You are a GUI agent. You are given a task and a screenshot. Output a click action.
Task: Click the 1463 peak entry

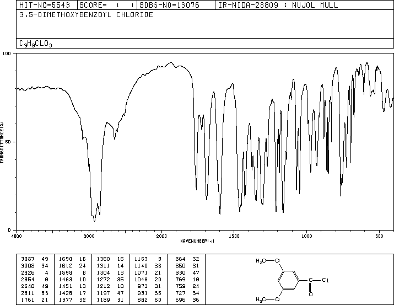(72, 279)
